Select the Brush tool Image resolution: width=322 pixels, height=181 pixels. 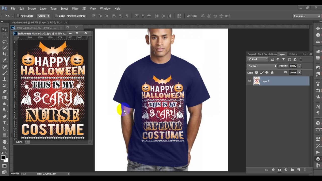pyautogui.click(x=5, y=73)
